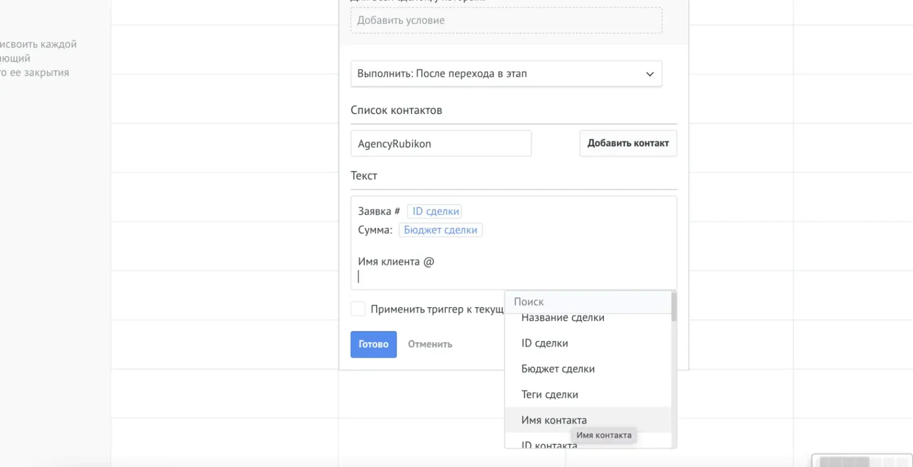Click the 'Поиск' search field
Image resolution: width=913 pixels, height=467 pixels.
tap(588, 302)
